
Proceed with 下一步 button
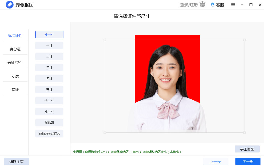(x=248, y=162)
